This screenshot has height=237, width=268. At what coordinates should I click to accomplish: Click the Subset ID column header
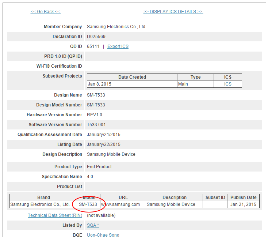pyautogui.click(x=215, y=197)
